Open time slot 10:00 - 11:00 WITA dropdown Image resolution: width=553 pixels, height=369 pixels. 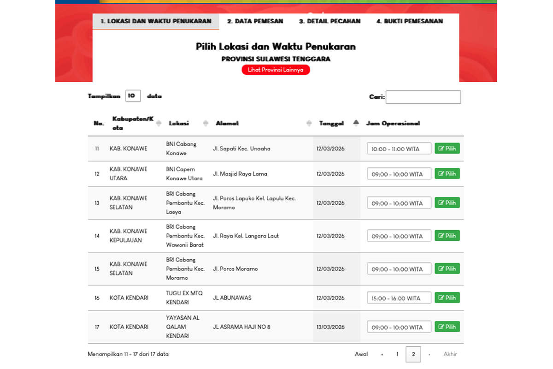pyautogui.click(x=399, y=149)
